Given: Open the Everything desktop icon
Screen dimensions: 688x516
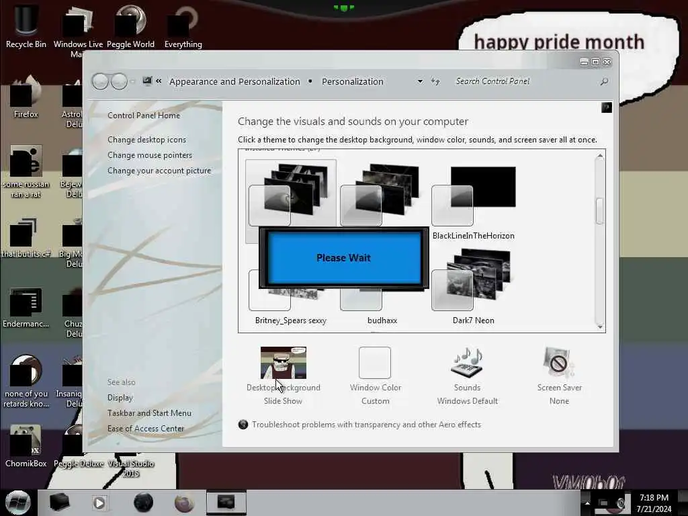Looking at the screenshot, I should pyautogui.click(x=183, y=26).
